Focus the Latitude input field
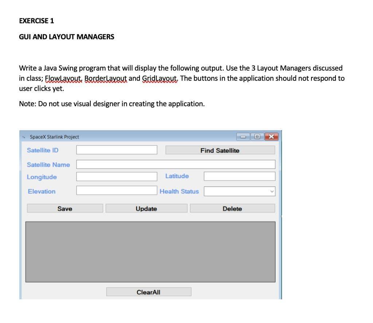373x323 pixels. point(240,176)
